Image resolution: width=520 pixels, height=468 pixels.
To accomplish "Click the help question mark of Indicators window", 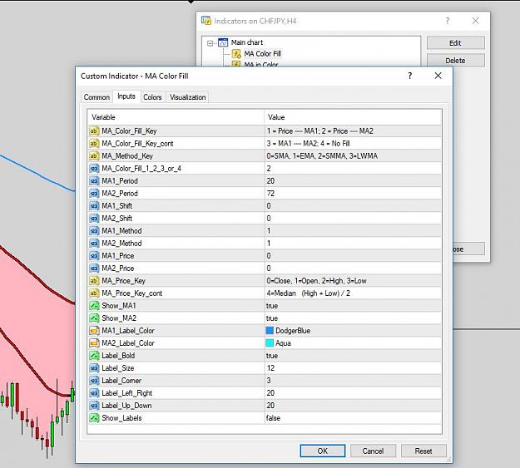I will tap(448, 21).
